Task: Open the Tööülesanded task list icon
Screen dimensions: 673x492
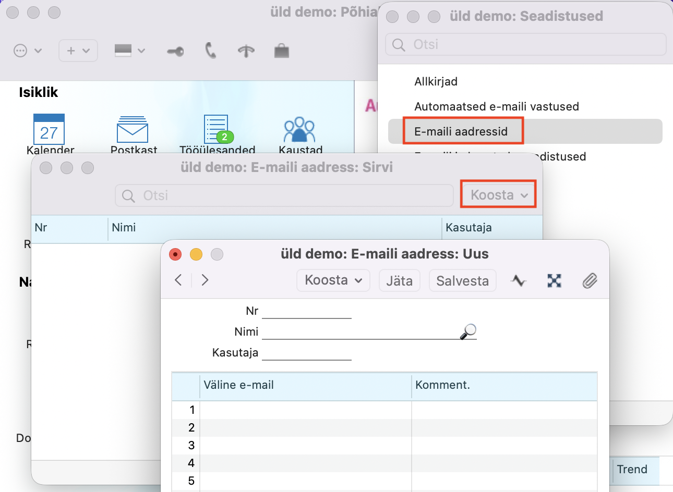Action: pos(218,129)
